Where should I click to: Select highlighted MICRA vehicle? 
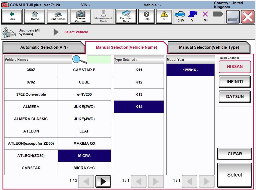pos(84,156)
